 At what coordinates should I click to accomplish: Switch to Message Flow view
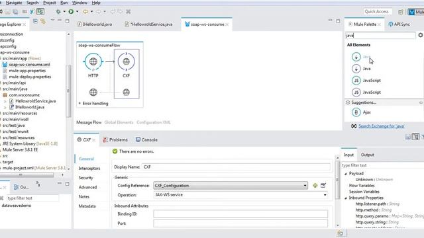pyautogui.click(x=89, y=122)
